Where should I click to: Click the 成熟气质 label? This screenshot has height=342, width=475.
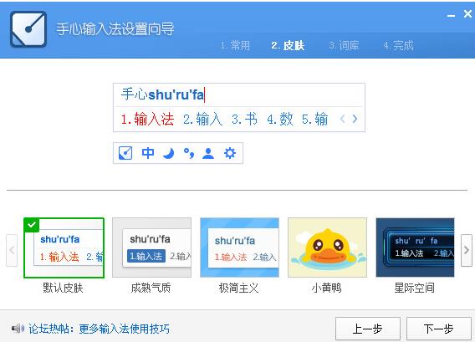[151, 288]
